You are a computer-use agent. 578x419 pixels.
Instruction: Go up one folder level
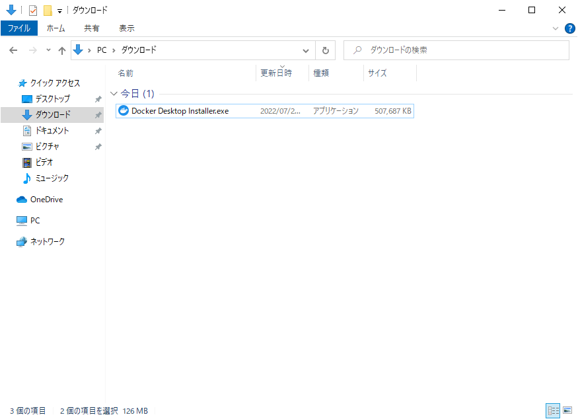click(x=62, y=50)
